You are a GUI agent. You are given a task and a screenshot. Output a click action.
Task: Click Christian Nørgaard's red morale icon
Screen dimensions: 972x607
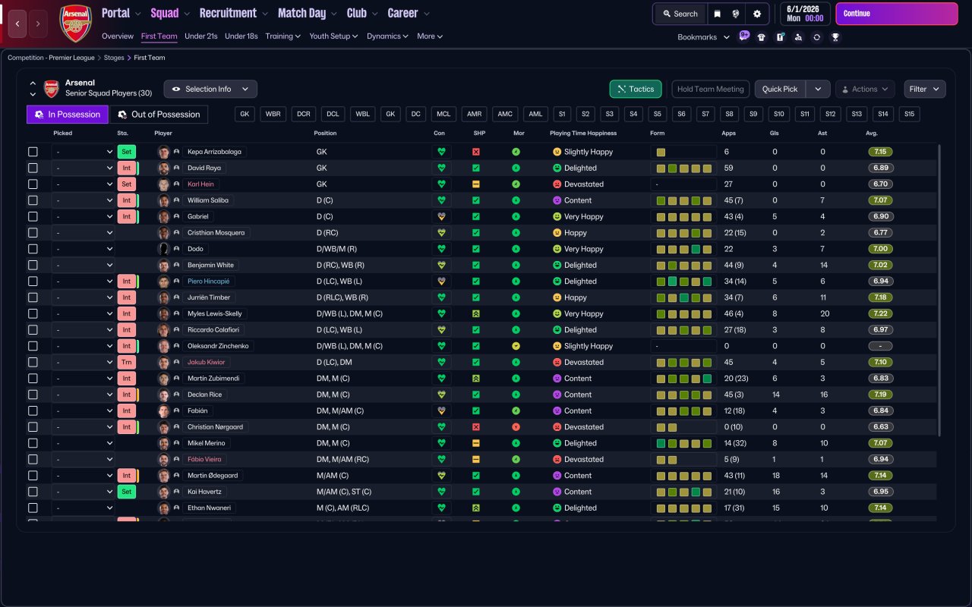[x=516, y=427]
